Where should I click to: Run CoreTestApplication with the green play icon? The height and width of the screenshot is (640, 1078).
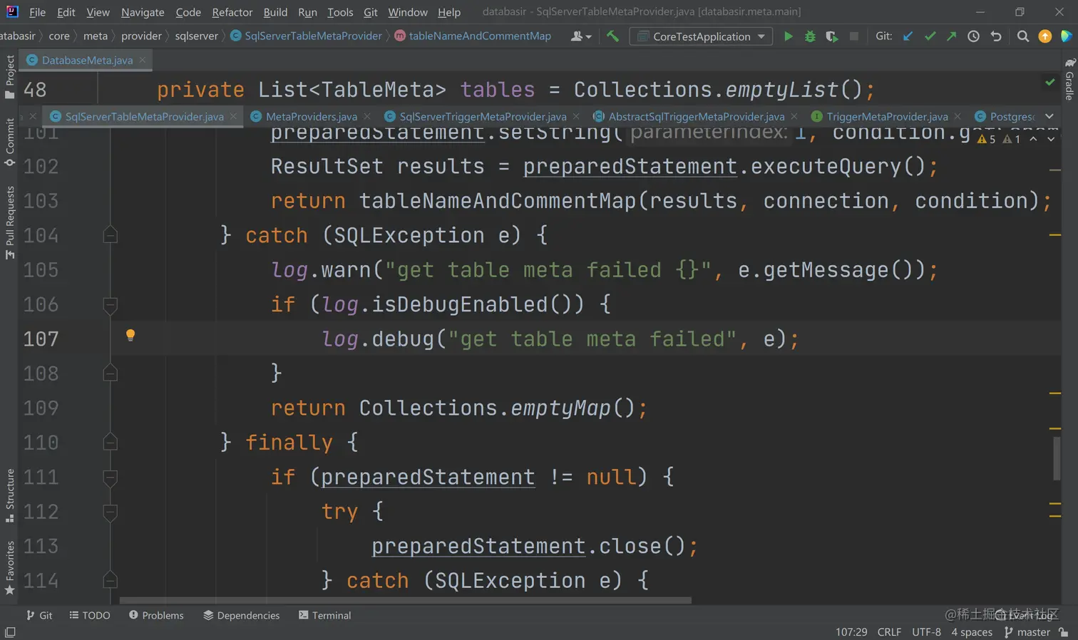[788, 36]
